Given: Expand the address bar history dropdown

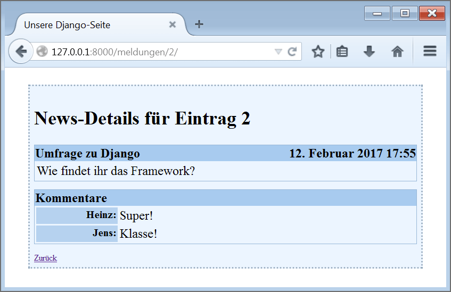Looking at the screenshot, I should pyautogui.click(x=278, y=52).
